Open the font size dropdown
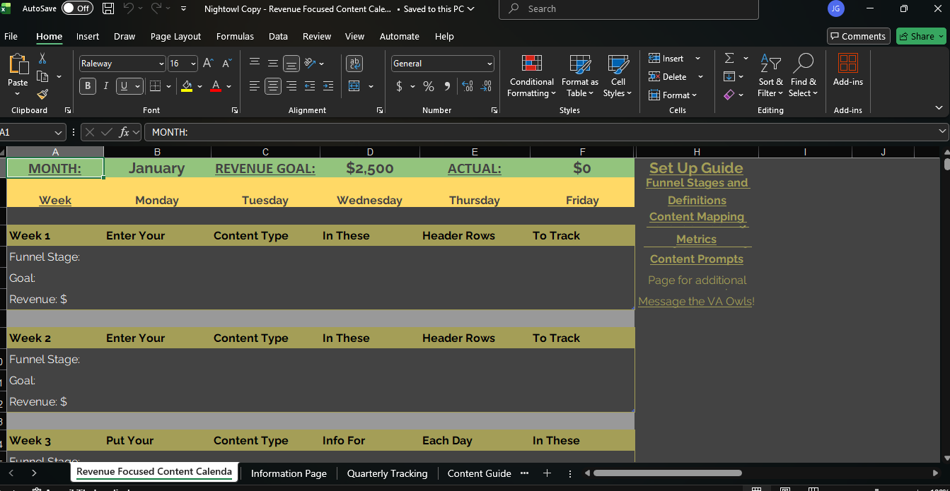Viewport: 950px width, 491px height. [x=193, y=64]
